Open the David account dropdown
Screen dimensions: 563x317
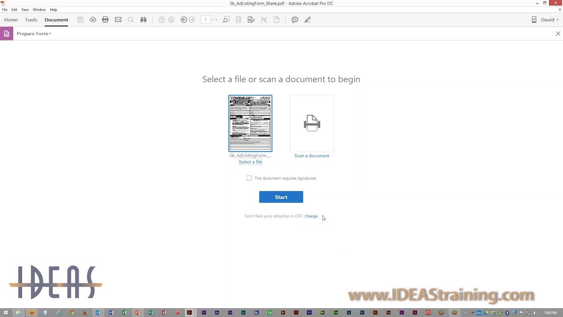pyautogui.click(x=550, y=20)
